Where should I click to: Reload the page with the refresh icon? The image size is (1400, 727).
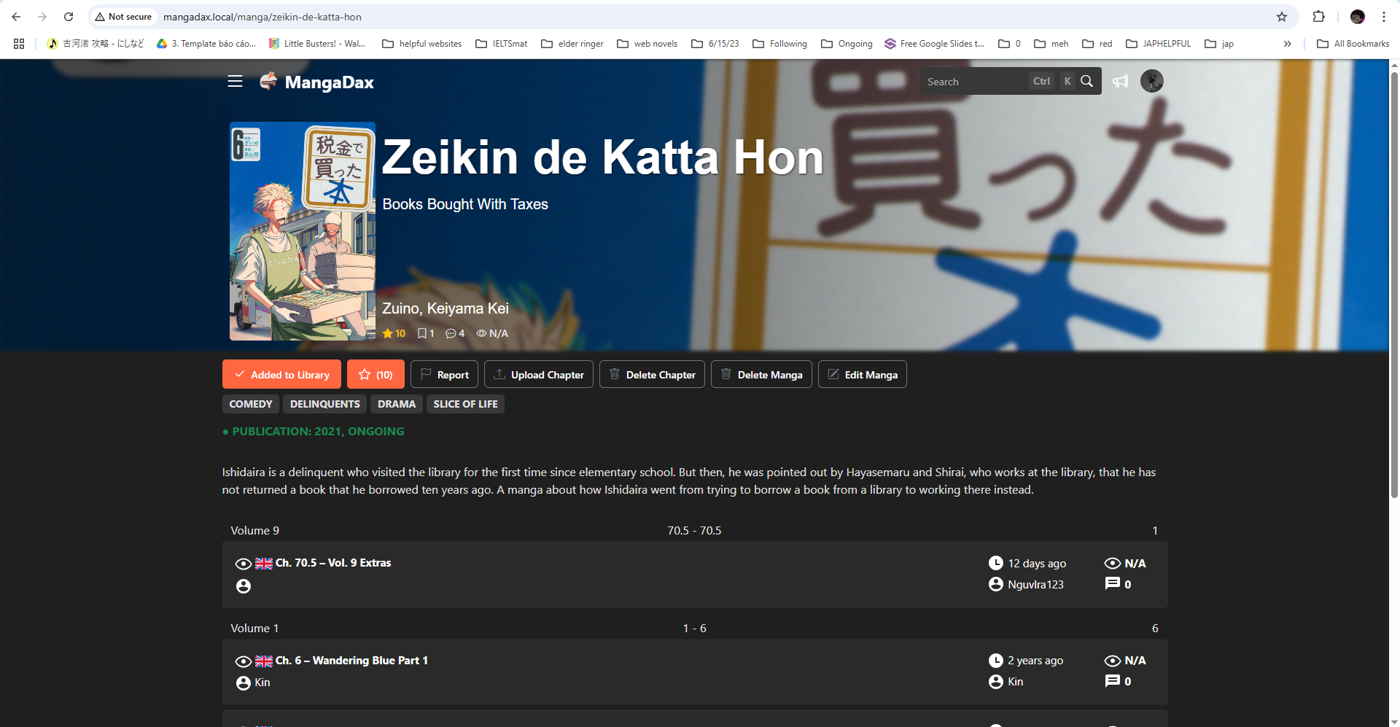pyautogui.click(x=69, y=17)
